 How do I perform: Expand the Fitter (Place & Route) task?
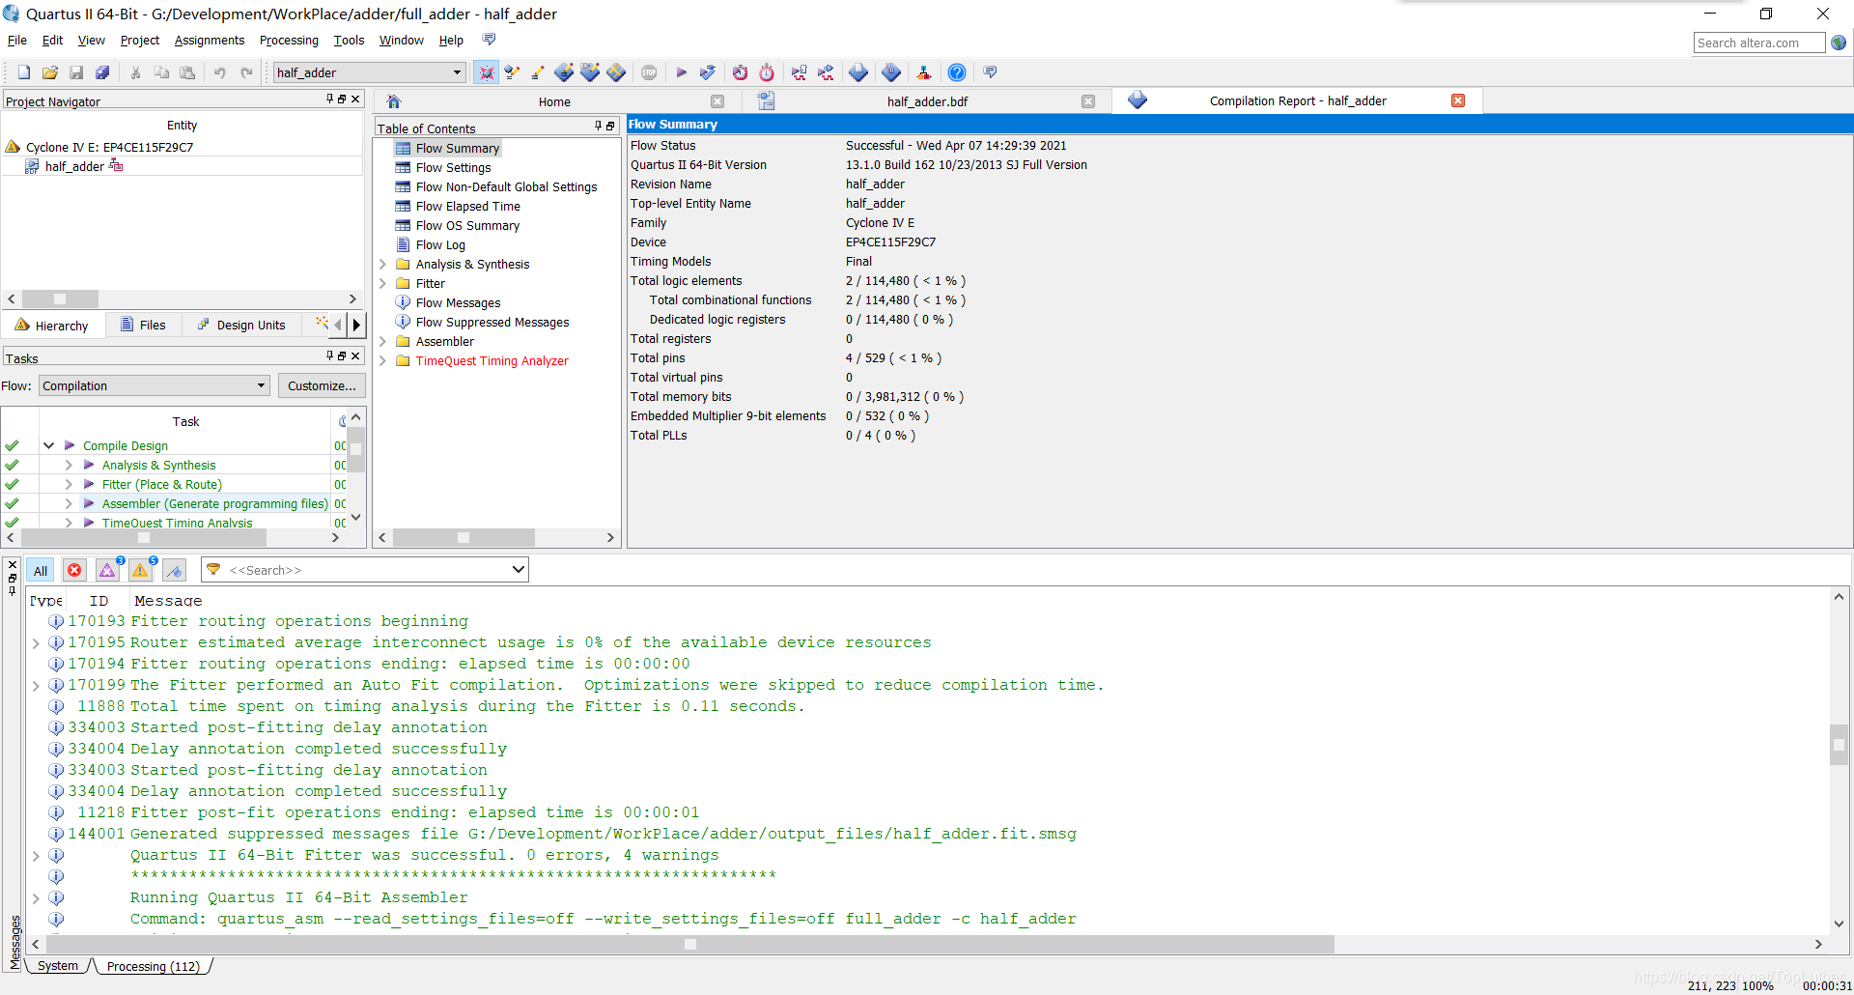(69, 484)
